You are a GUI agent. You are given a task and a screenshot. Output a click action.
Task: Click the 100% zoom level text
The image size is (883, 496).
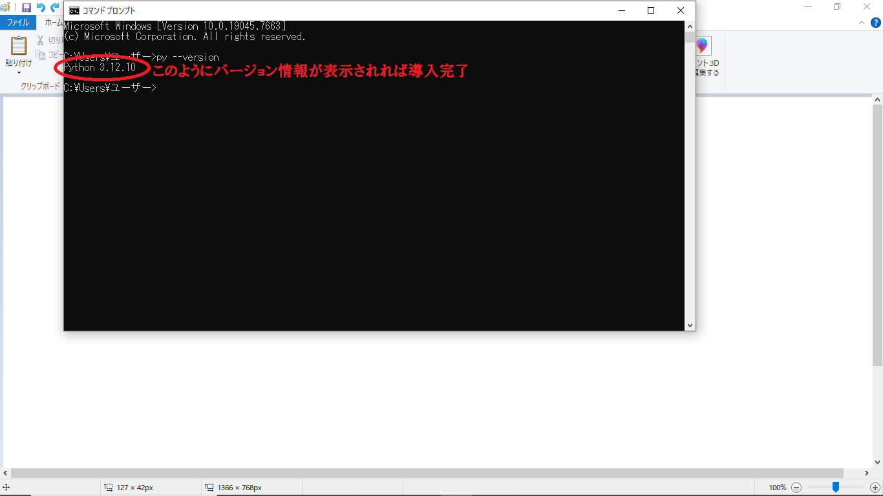coord(778,488)
